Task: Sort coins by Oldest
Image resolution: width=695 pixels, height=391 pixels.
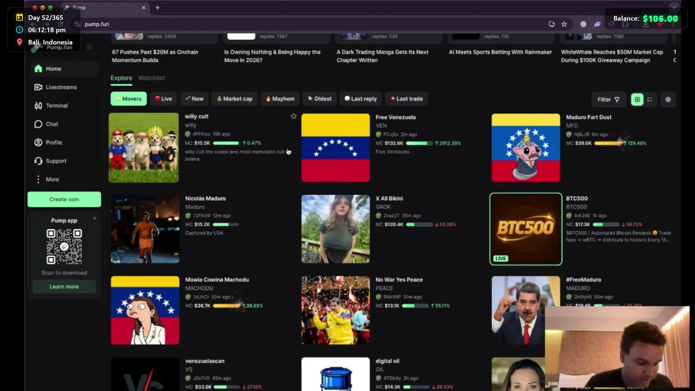Action: click(x=319, y=99)
